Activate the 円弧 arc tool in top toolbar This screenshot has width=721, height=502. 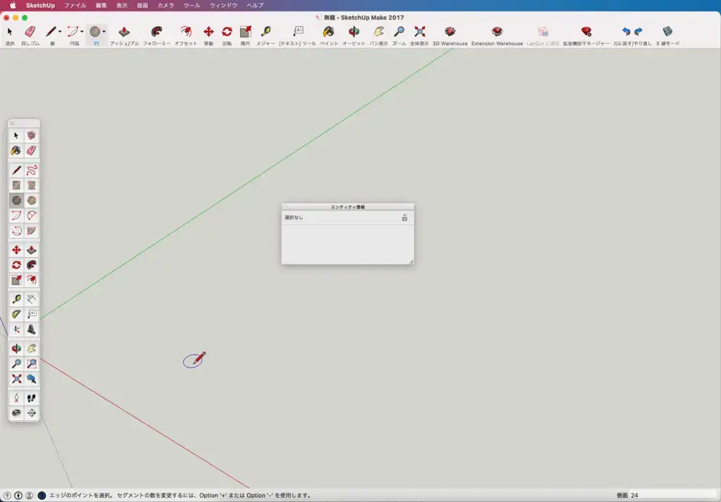coord(73,32)
